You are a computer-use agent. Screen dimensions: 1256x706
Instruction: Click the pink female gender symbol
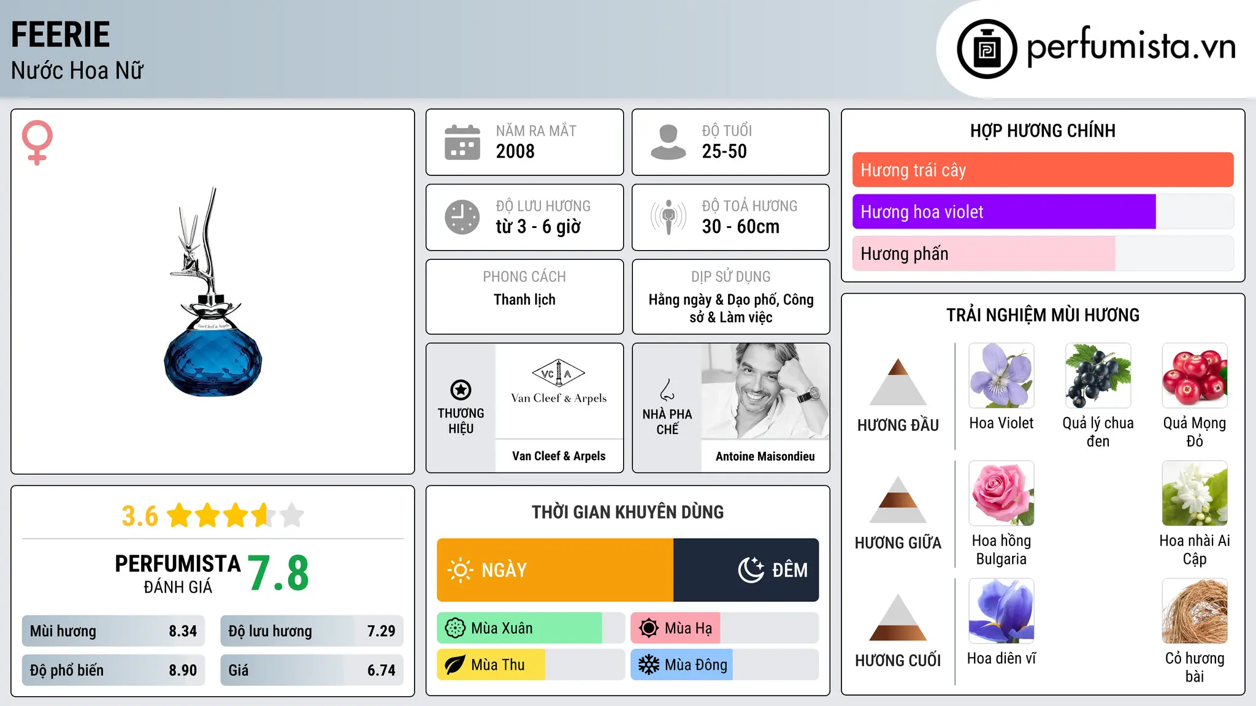click(37, 142)
